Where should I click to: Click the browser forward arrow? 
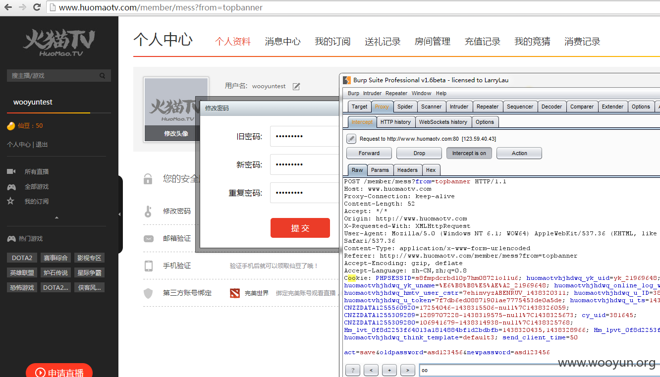[x=22, y=7]
